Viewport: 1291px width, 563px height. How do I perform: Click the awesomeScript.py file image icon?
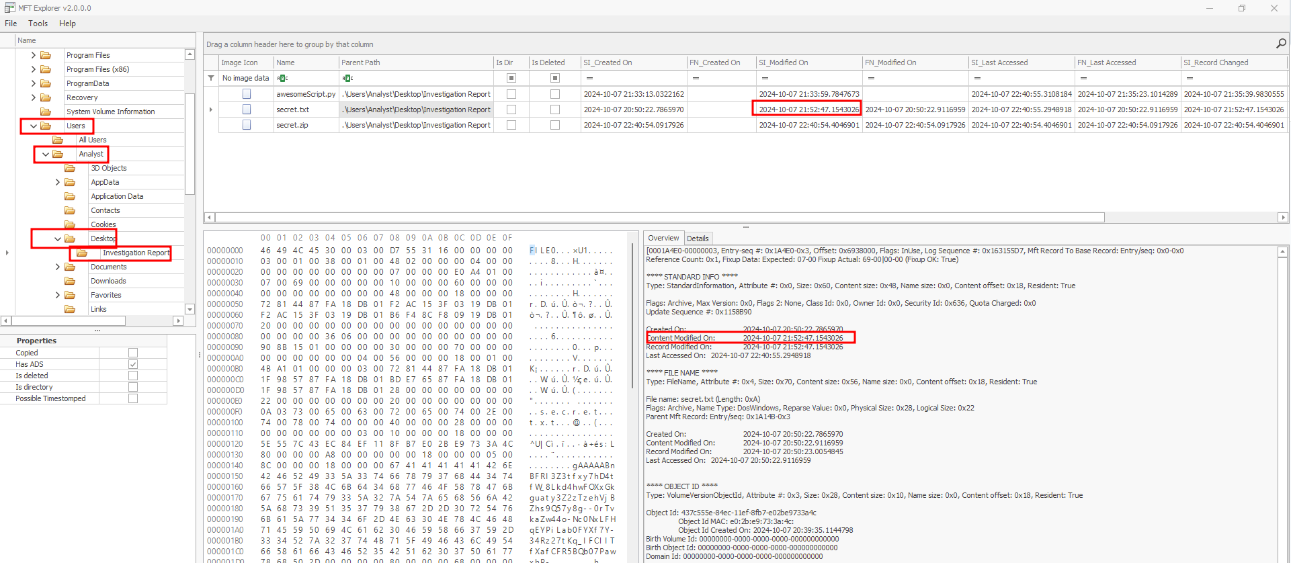tap(247, 94)
